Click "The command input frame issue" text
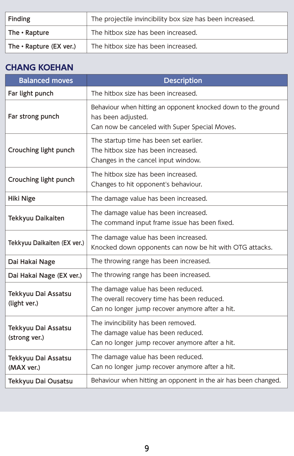The width and height of the screenshot is (294, 456). [162, 223]
